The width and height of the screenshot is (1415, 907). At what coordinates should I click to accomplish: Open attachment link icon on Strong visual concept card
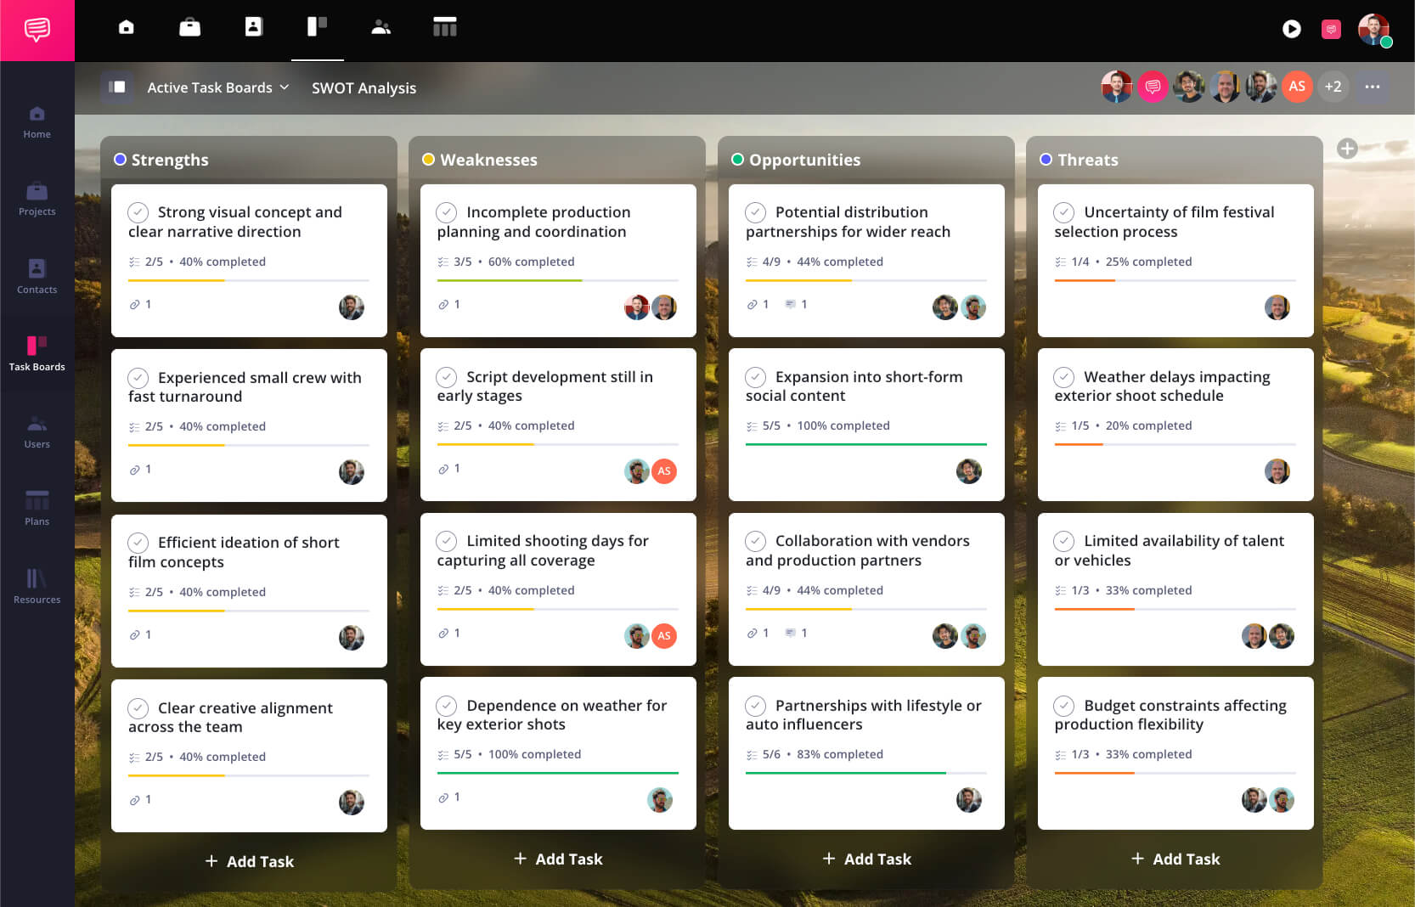134,304
